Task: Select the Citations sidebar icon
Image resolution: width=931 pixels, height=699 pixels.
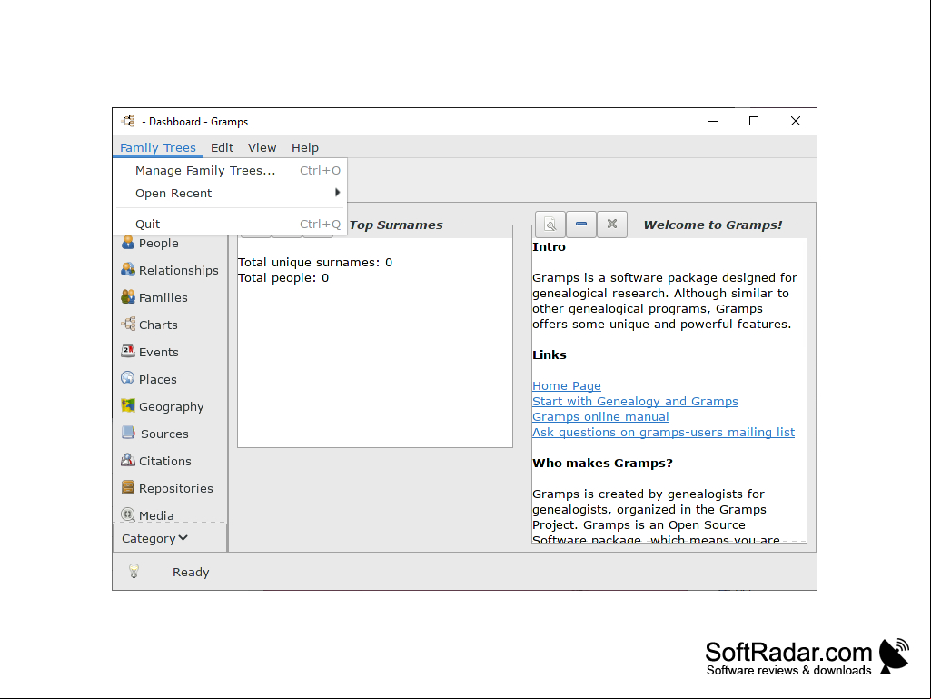Action: pos(128,461)
